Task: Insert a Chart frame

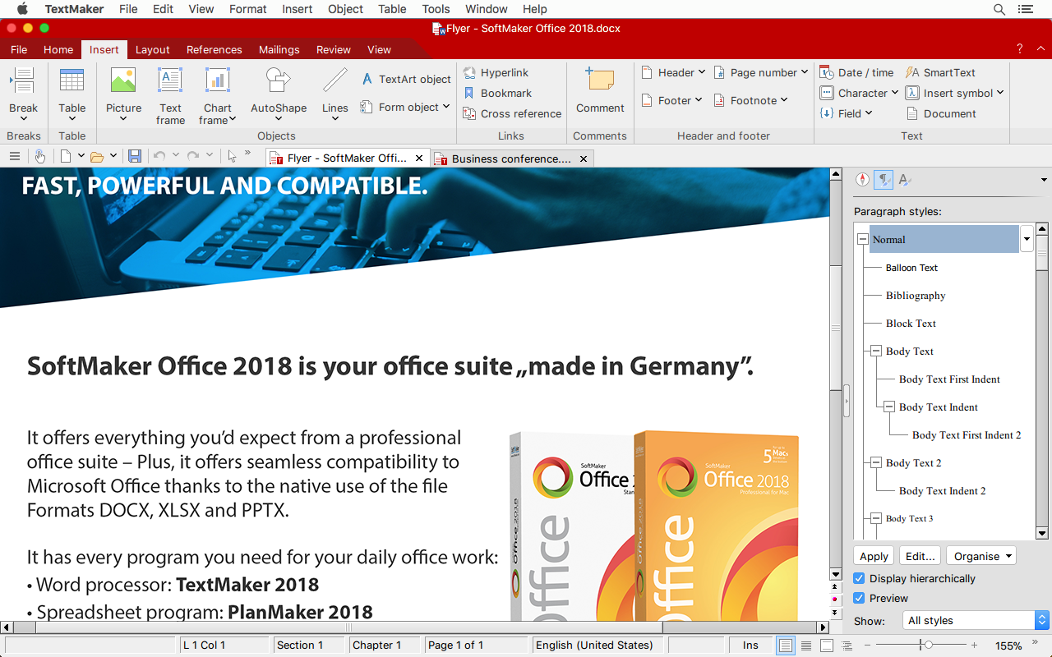Action: (218, 95)
